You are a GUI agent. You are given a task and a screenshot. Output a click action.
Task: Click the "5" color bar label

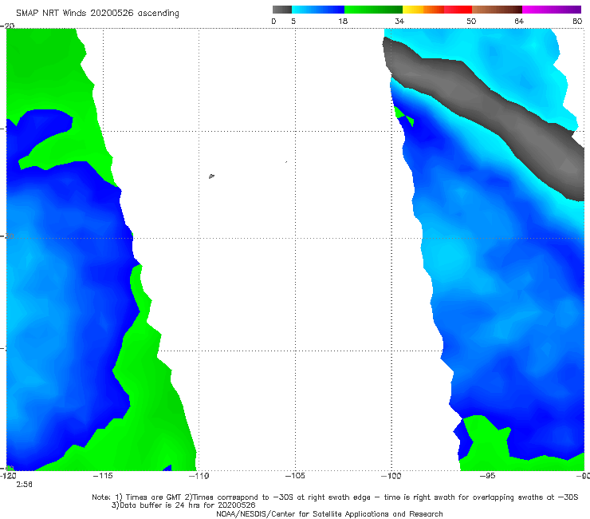click(293, 22)
